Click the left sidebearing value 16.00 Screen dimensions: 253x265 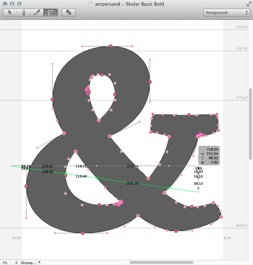click(16, 238)
